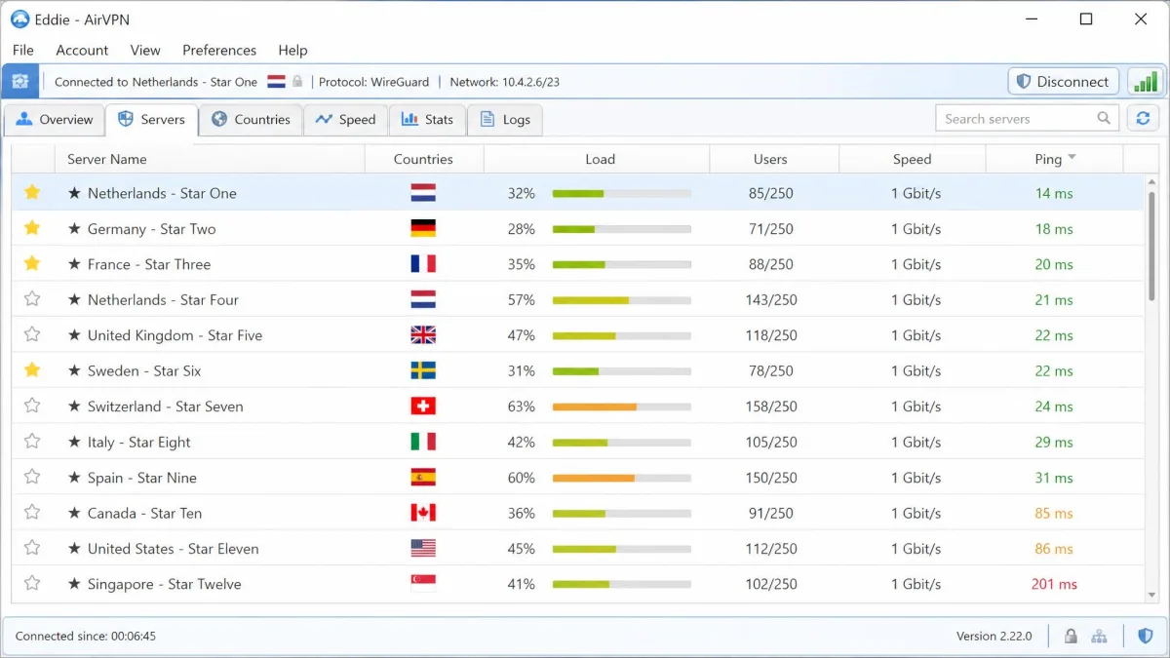1170x658 pixels.
Task: Click Switzerland Star Seven orange load bar
Action: (622, 406)
